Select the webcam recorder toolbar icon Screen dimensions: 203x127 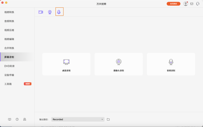(50, 12)
